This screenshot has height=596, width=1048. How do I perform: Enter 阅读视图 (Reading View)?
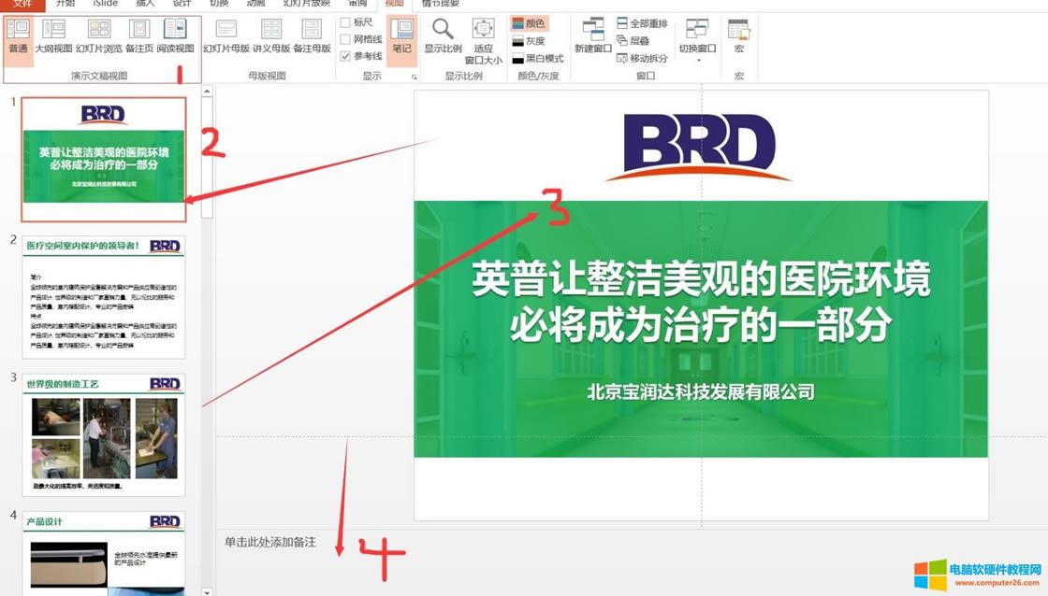(x=171, y=41)
